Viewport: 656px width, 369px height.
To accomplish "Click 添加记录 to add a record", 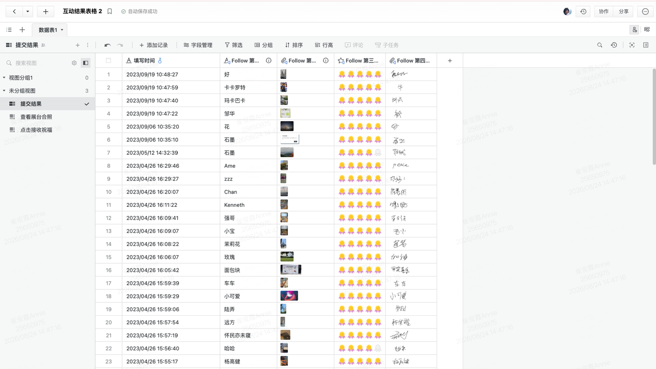I will [154, 45].
